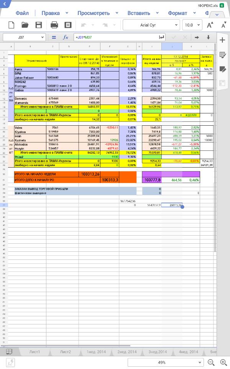Switch to the 3нед.2014 sheet tab
This screenshot has width=230, height=369.
point(158,352)
